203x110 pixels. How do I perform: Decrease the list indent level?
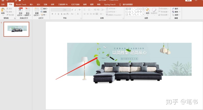tap(95, 10)
